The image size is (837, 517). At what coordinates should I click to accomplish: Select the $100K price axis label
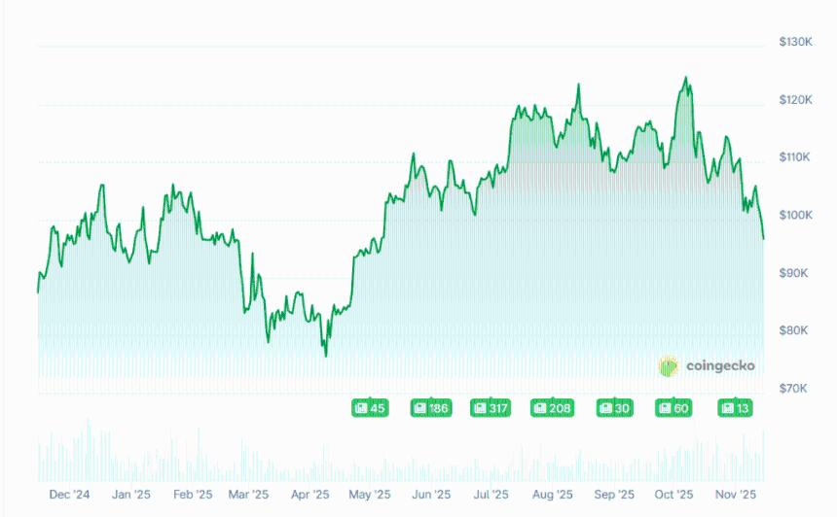coord(795,215)
